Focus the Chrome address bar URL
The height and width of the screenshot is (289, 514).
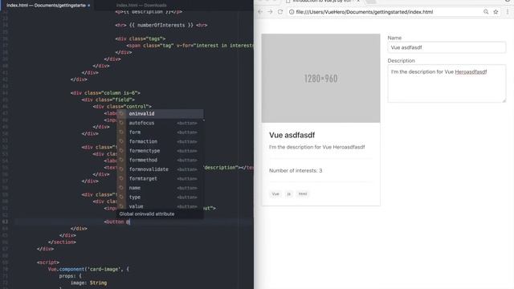click(x=364, y=12)
